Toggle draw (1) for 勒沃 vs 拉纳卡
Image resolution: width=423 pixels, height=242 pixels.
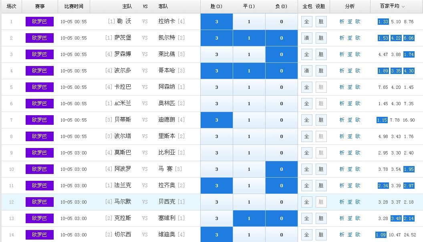tap(249, 22)
